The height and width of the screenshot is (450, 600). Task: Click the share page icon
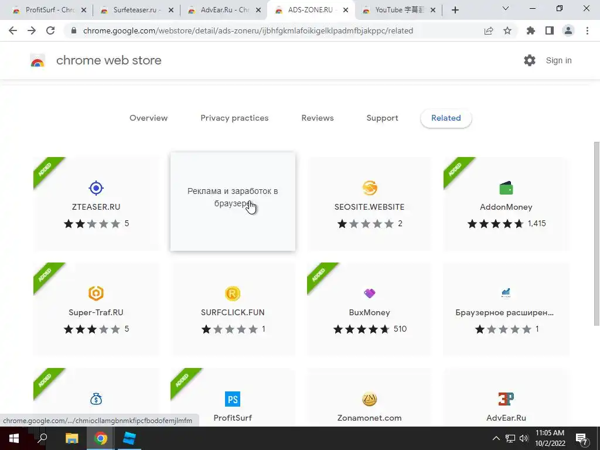(x=489, y=30)
